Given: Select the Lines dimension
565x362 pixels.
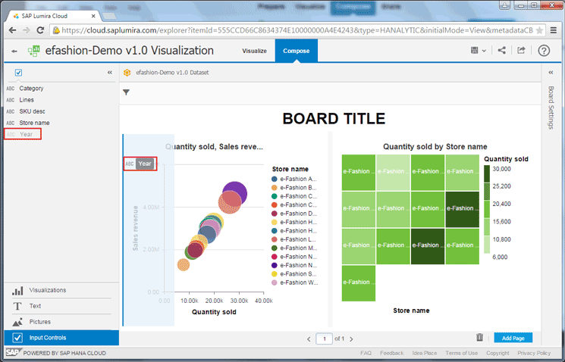Looking at the screenshot, I should (x=27, y=100).
